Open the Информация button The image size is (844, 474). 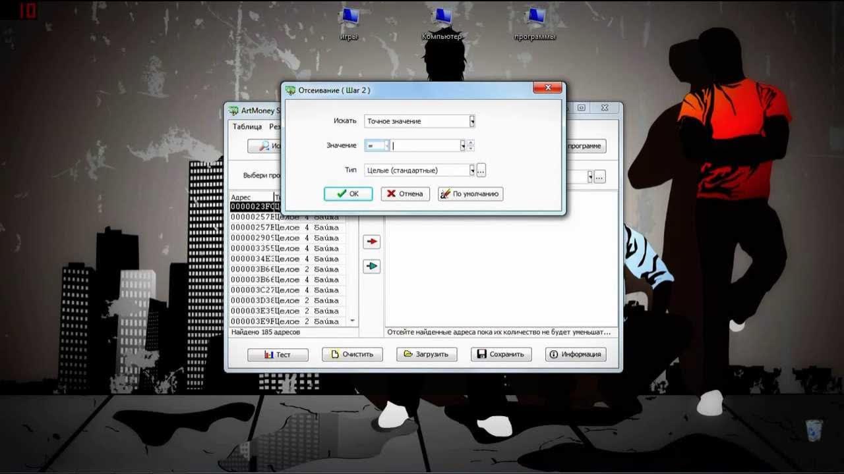(576, 354)
